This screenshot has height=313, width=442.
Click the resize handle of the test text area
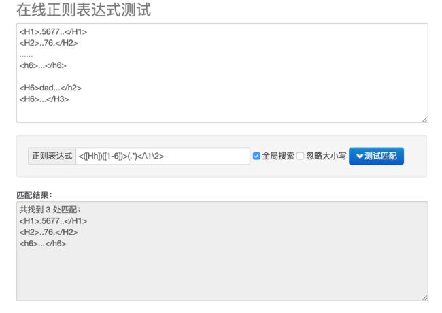[425, 120]
